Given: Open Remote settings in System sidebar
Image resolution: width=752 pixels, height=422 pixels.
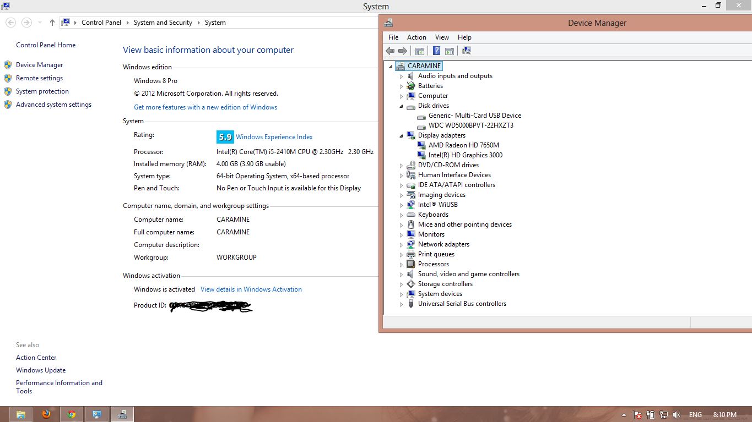Looking at the screenshot, I should [x=40, y=78].
